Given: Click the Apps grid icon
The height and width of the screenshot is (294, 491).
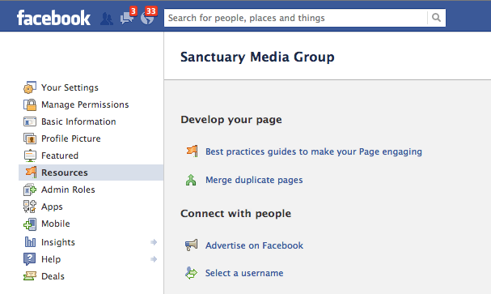Looking at the screenshot, I should click(x=30, y=207).
